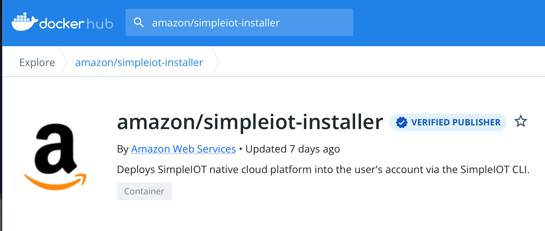This screenshot has height=231, width=545.
Task: Click the amazon/simpleiot-installer page title
Action: click(x=250, y=122)
